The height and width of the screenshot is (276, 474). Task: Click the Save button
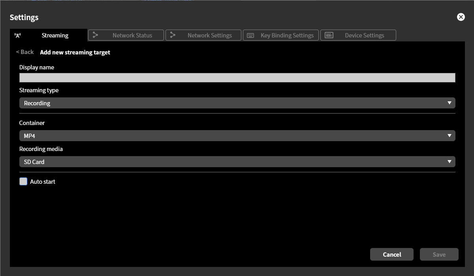439,254
